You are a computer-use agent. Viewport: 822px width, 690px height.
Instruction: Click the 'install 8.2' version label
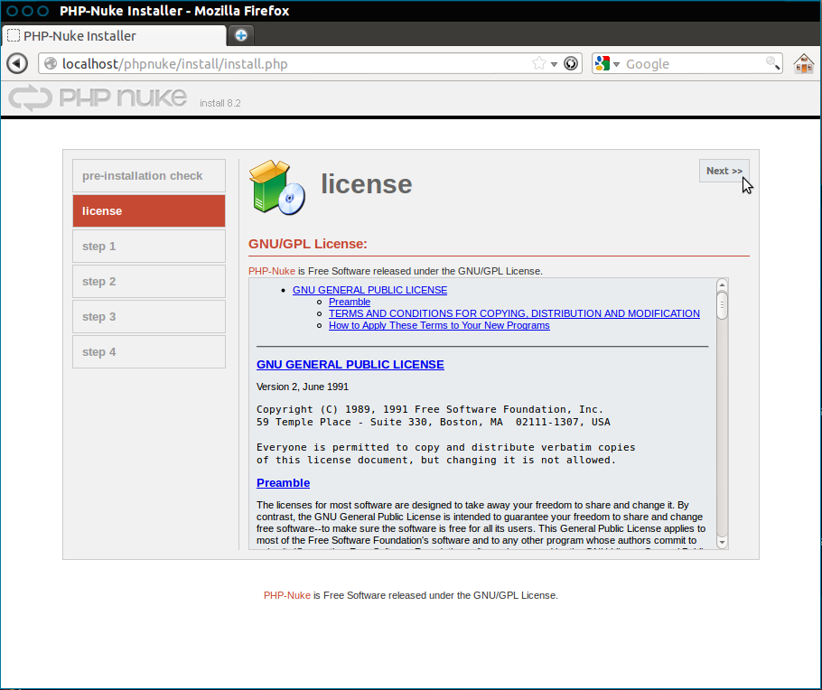(x=220, y=103)
